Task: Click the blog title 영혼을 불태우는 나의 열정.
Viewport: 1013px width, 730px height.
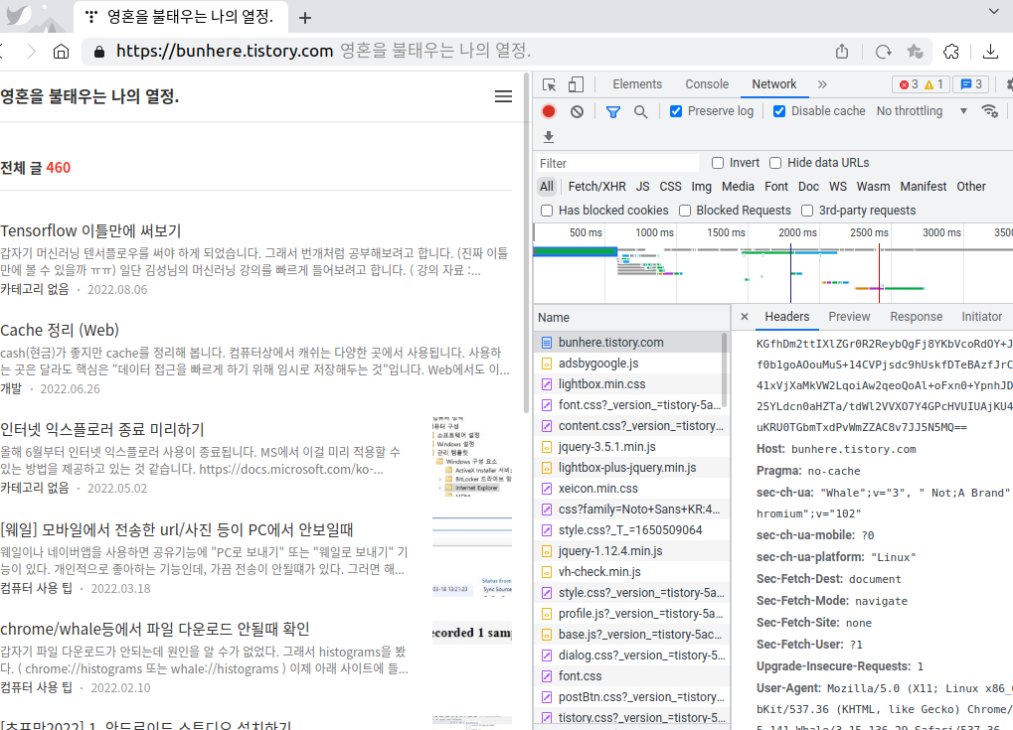Action: [89, 96]
